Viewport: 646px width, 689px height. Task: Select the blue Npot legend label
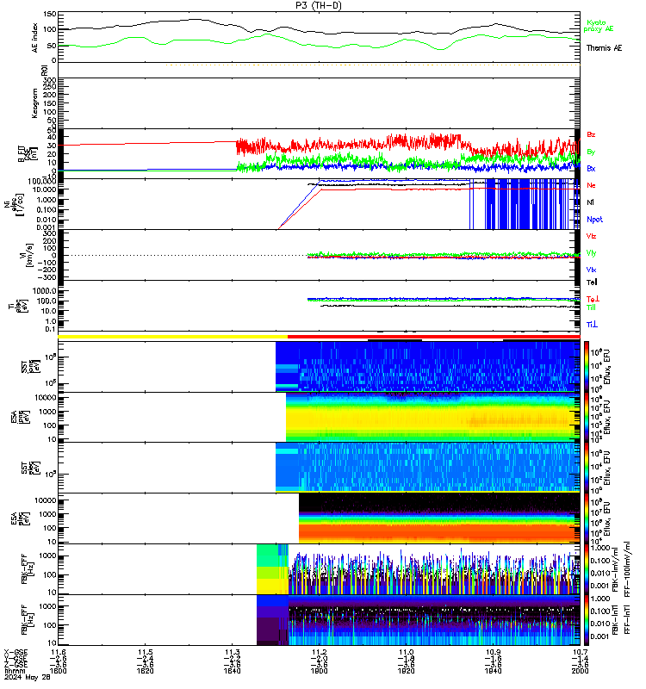coord(594,220)
